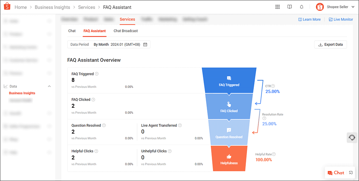Expand the Shopee Seller account dropdown
Image resolution: width=359 pixels, height=181 pixels.
pos(353,7)
